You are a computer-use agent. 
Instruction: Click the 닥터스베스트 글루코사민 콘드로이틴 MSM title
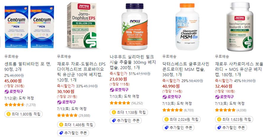click(186, 69)
